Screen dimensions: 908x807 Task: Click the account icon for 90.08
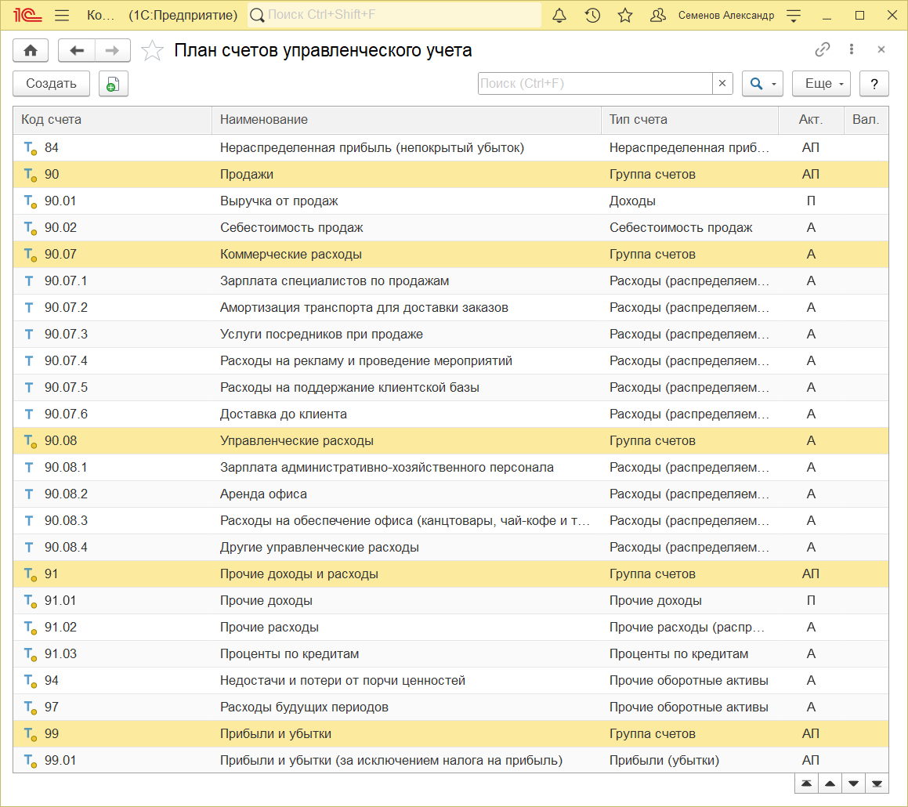(x=30, y=441)
